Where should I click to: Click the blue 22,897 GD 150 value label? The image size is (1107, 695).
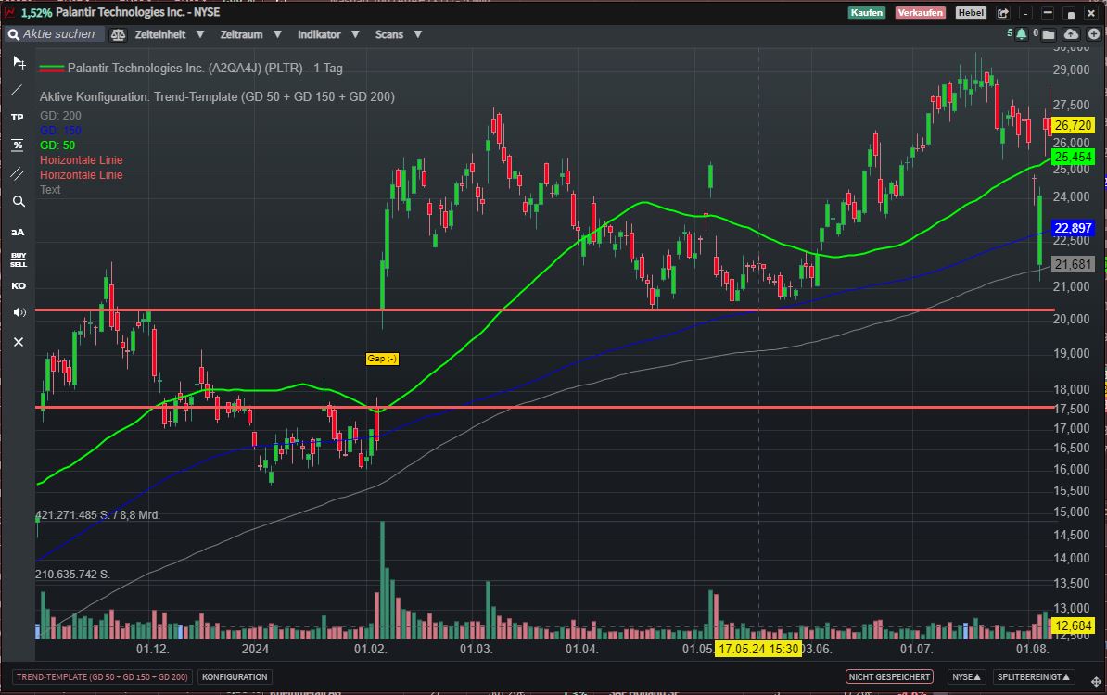1073,228
